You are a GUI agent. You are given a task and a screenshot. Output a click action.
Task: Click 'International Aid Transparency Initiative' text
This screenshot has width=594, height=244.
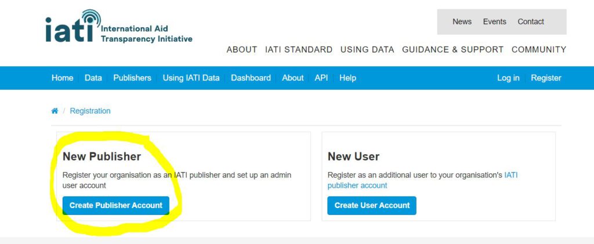tap(147, 34)
